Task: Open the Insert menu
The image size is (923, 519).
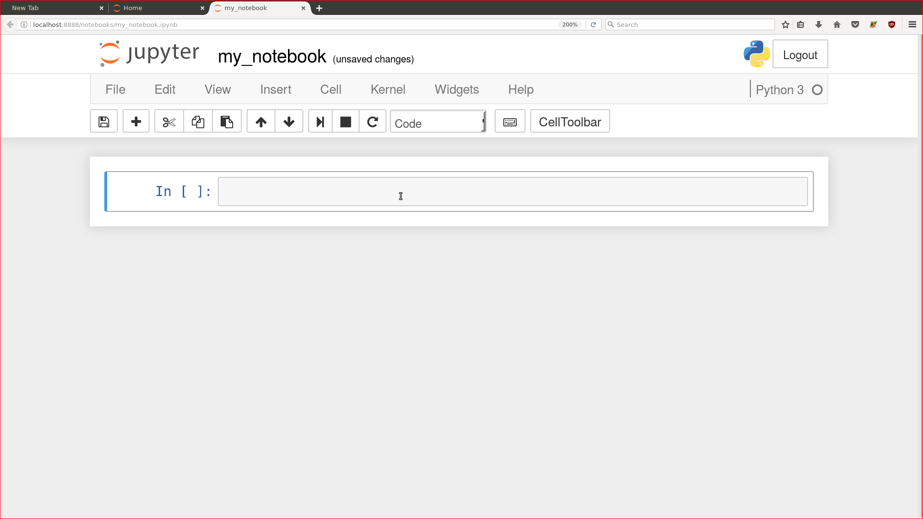Action: tap(276, 89)
